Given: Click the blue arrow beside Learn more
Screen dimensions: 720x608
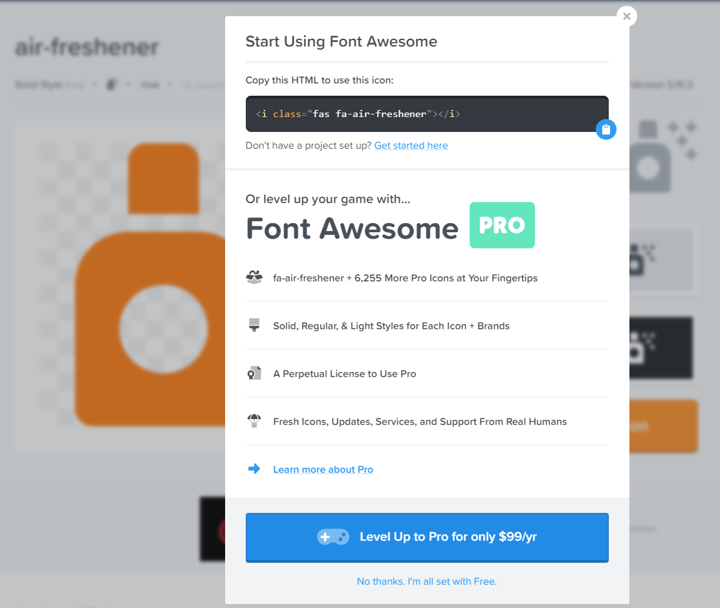Looking at the screenshot, I should pos(254,469).
